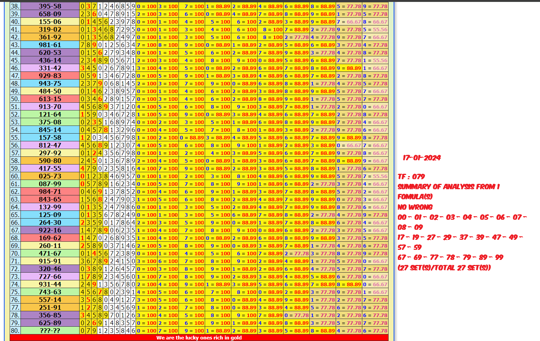Select the result 417-55
The height and width of the screenshot is (341, 540).
(x=50, y=168)
